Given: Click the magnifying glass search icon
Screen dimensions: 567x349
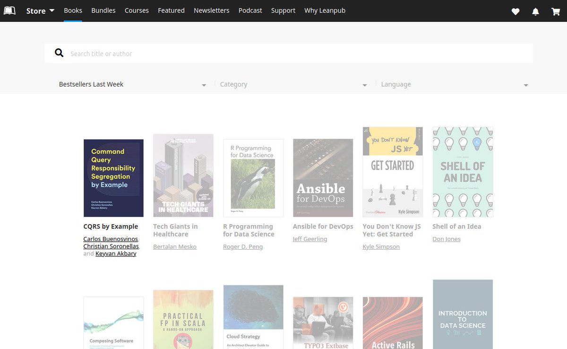Looking at the screenshot, I should coord(59,53).
